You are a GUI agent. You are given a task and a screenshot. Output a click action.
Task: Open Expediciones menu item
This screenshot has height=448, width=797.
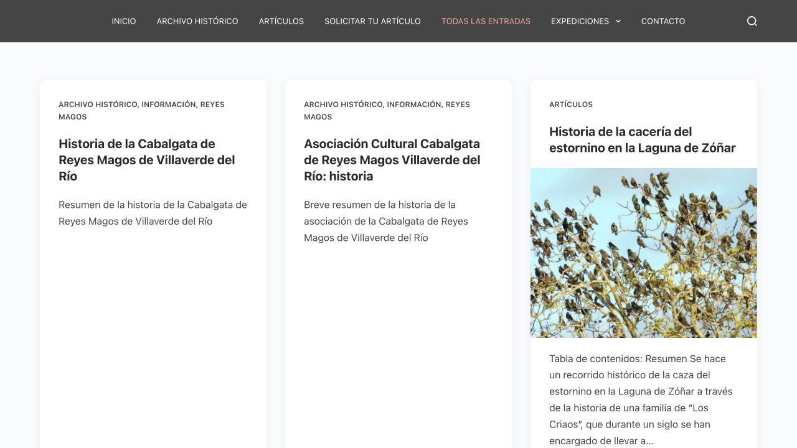(x=580, y=21)
